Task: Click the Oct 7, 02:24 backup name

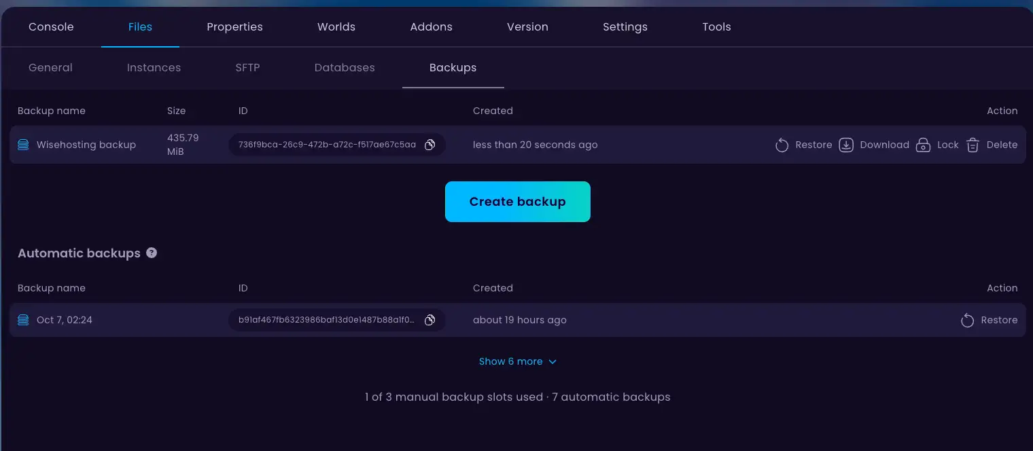Action: point(65,320)
